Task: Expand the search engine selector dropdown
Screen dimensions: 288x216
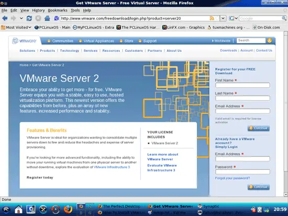Action: click(234, 18)
